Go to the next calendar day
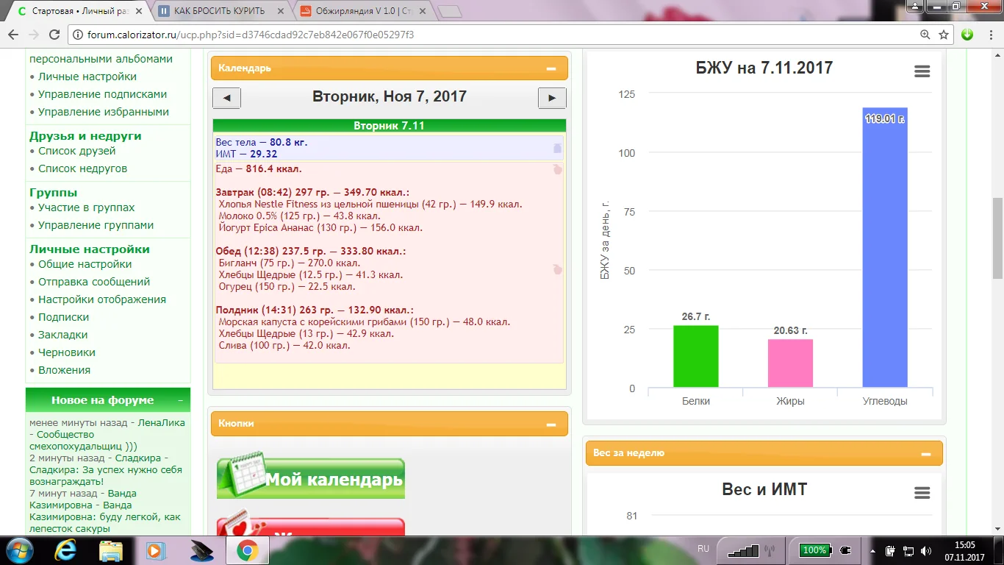Viewport: 1004px width, 565px height. coord(552,98)
